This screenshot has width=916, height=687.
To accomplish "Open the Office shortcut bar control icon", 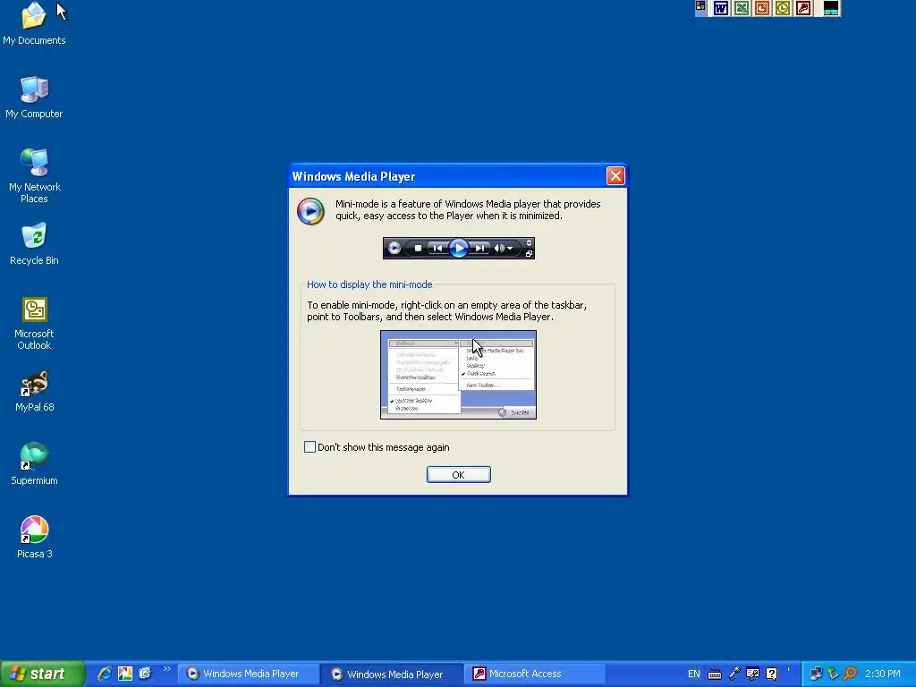I will tap(700, 7).
